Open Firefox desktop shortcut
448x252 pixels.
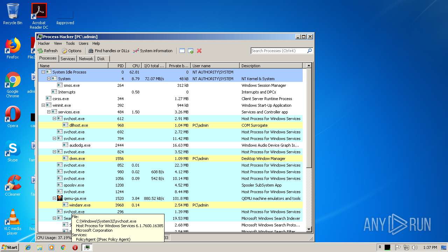(13, 48)
